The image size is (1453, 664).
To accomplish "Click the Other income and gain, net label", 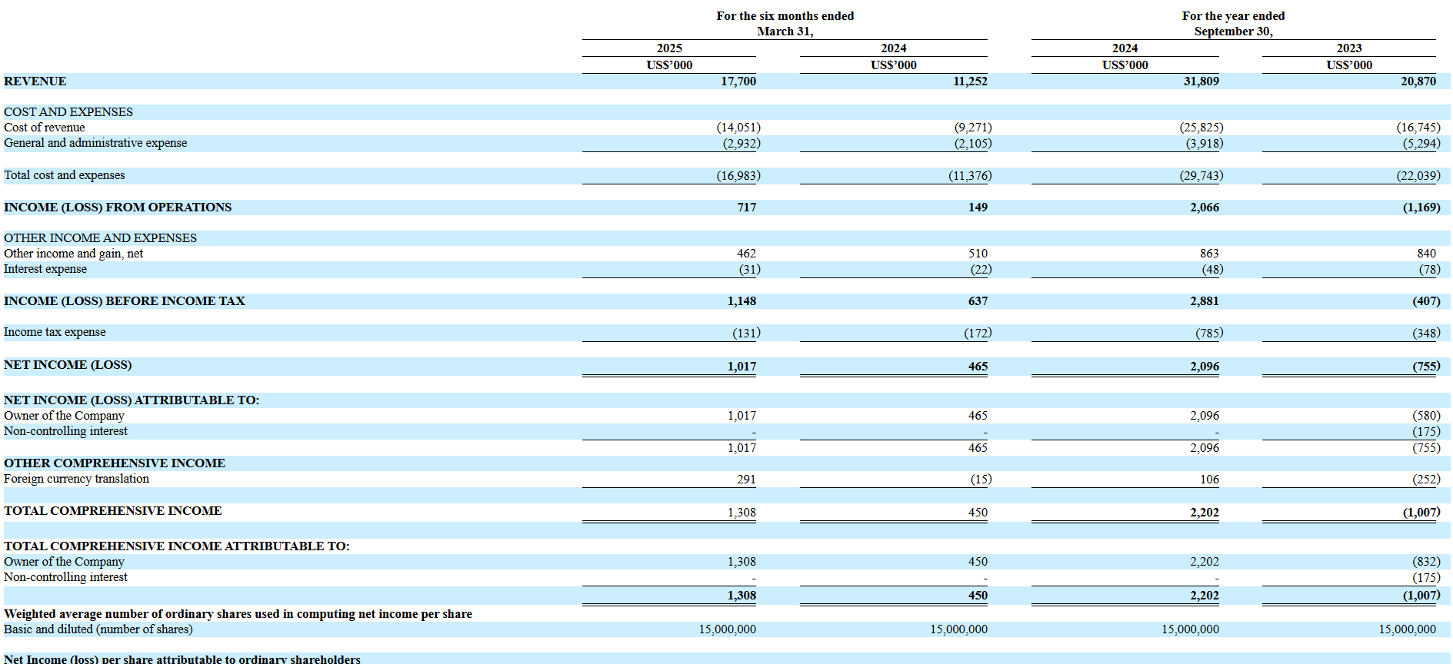I will (x=74, y=254).
